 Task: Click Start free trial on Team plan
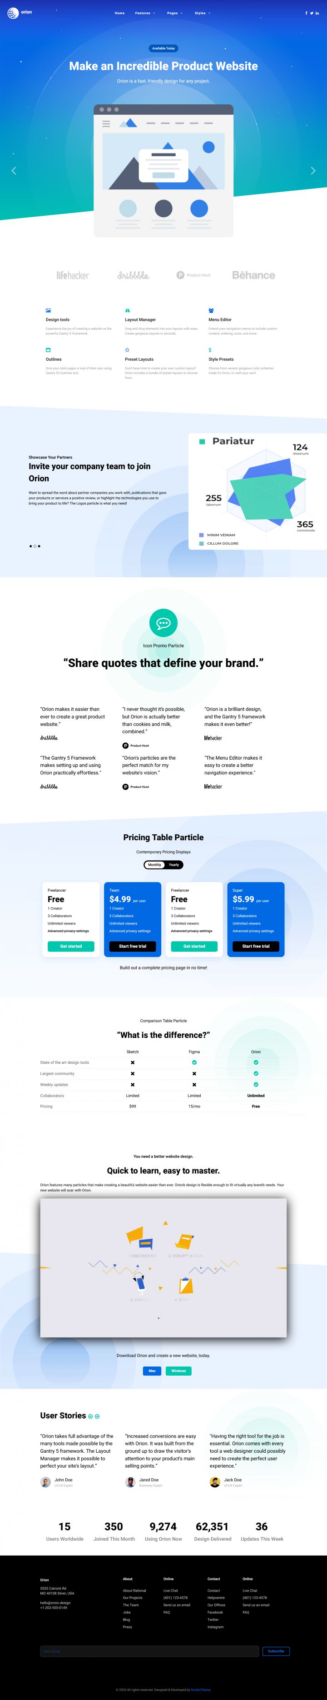click(133, 946)
